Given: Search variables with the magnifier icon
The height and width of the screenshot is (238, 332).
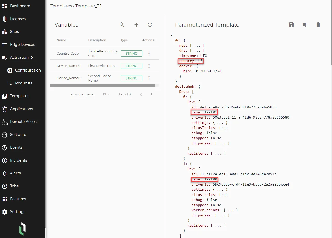Looking at the screenshot, I should (122, 25).
